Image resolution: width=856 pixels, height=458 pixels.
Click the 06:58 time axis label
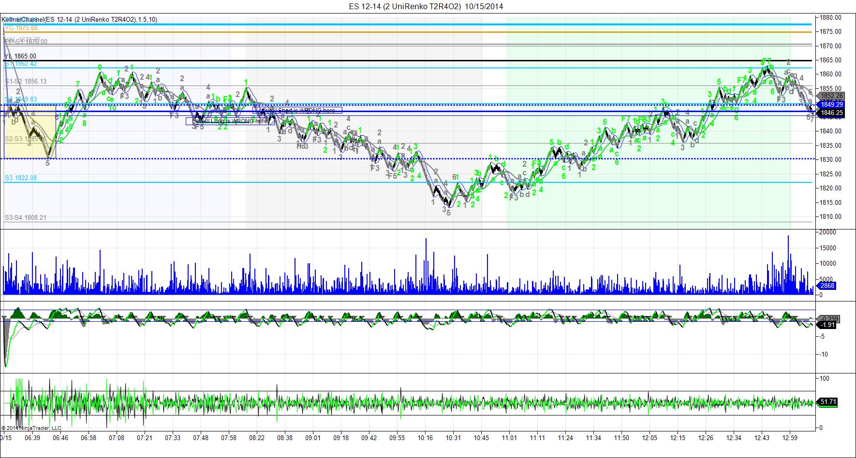click(89, 438)
